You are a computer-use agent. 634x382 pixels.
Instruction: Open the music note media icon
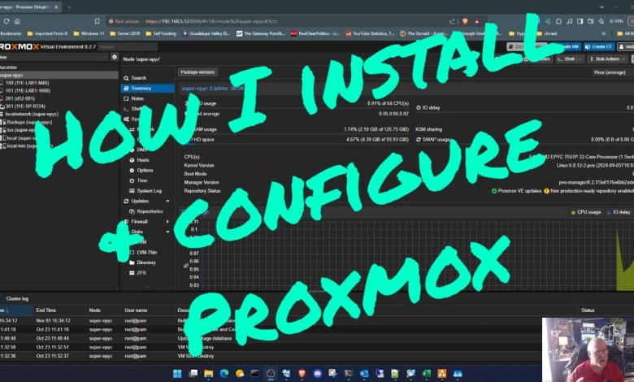click(569, 21)
